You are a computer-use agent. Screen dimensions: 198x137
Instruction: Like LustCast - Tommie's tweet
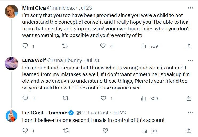(105, 131)
